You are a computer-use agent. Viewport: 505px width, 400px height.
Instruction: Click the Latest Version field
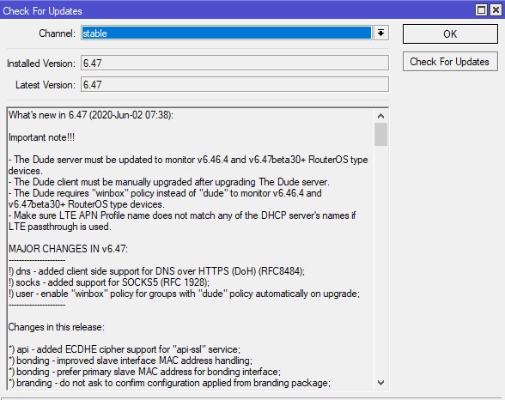234,84
